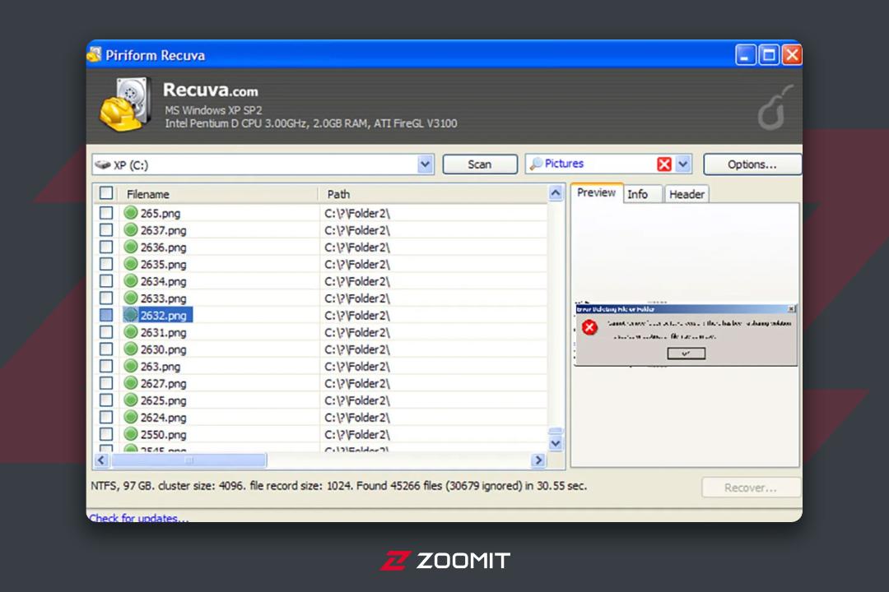Click green status dot for 2636.png
The height and width of the screenshot is (592, 889).
click(x=131, y=247)
